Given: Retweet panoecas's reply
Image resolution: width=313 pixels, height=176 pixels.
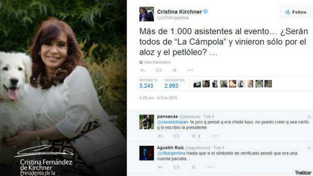Looking at the screenshot, I should [x=176, y=136].
